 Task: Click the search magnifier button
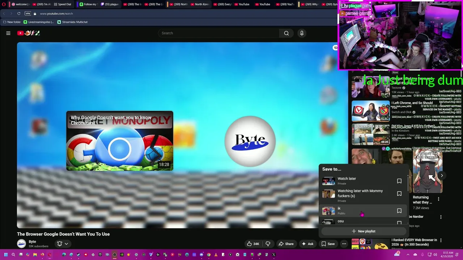(x=286, y=33)
